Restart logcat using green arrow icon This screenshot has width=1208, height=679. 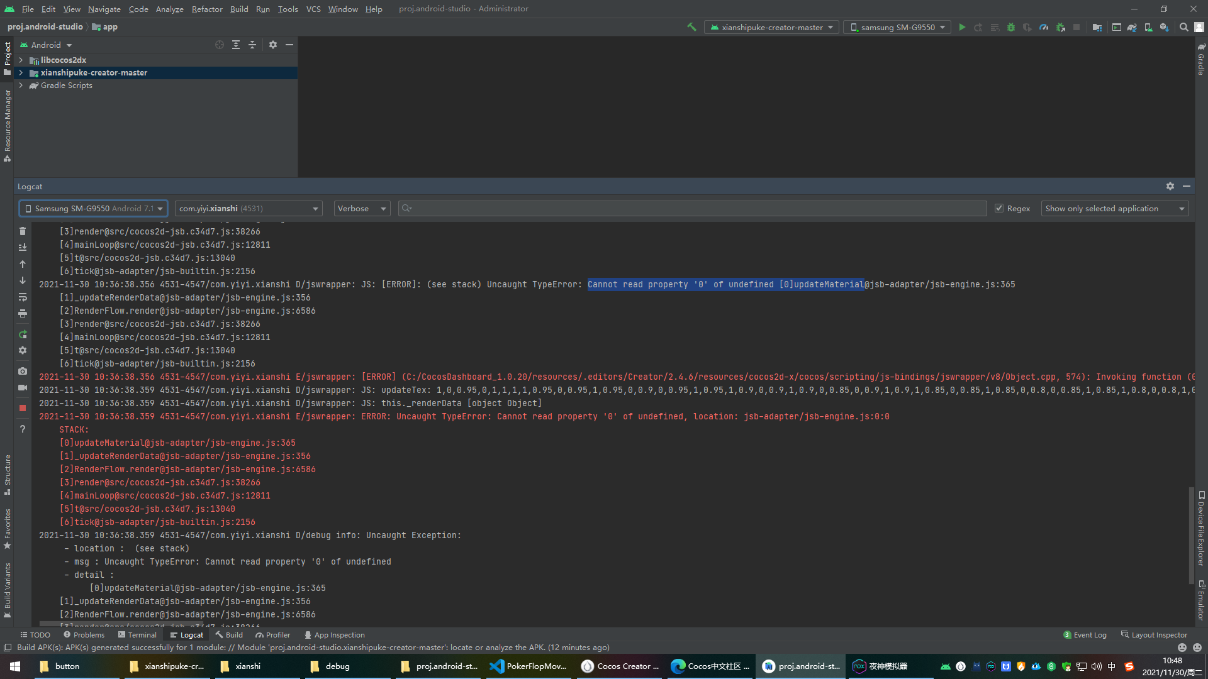click(x=23, y=334)
